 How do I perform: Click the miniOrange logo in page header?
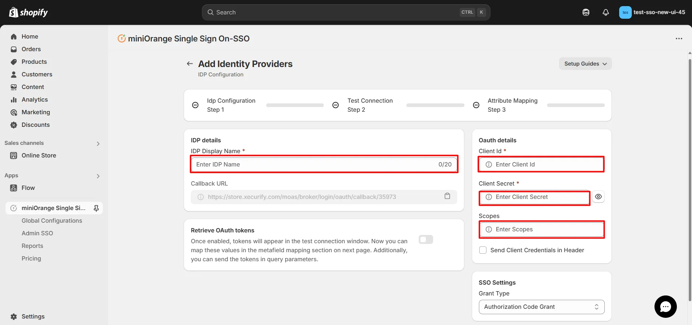122,38
